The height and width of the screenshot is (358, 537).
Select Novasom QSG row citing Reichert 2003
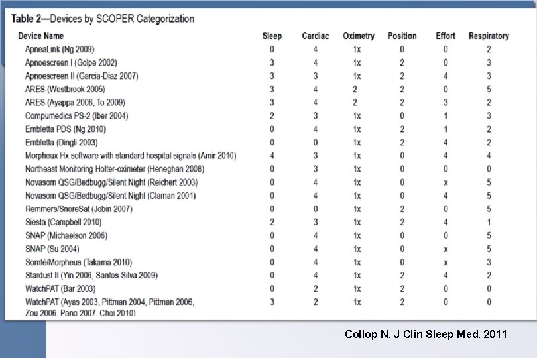(111, 182)
